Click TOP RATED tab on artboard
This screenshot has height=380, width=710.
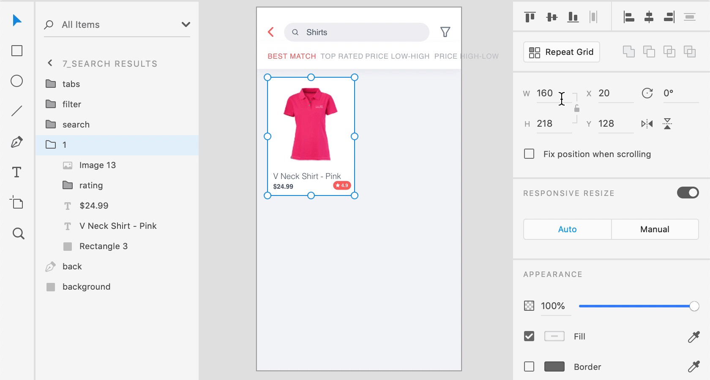341,56
